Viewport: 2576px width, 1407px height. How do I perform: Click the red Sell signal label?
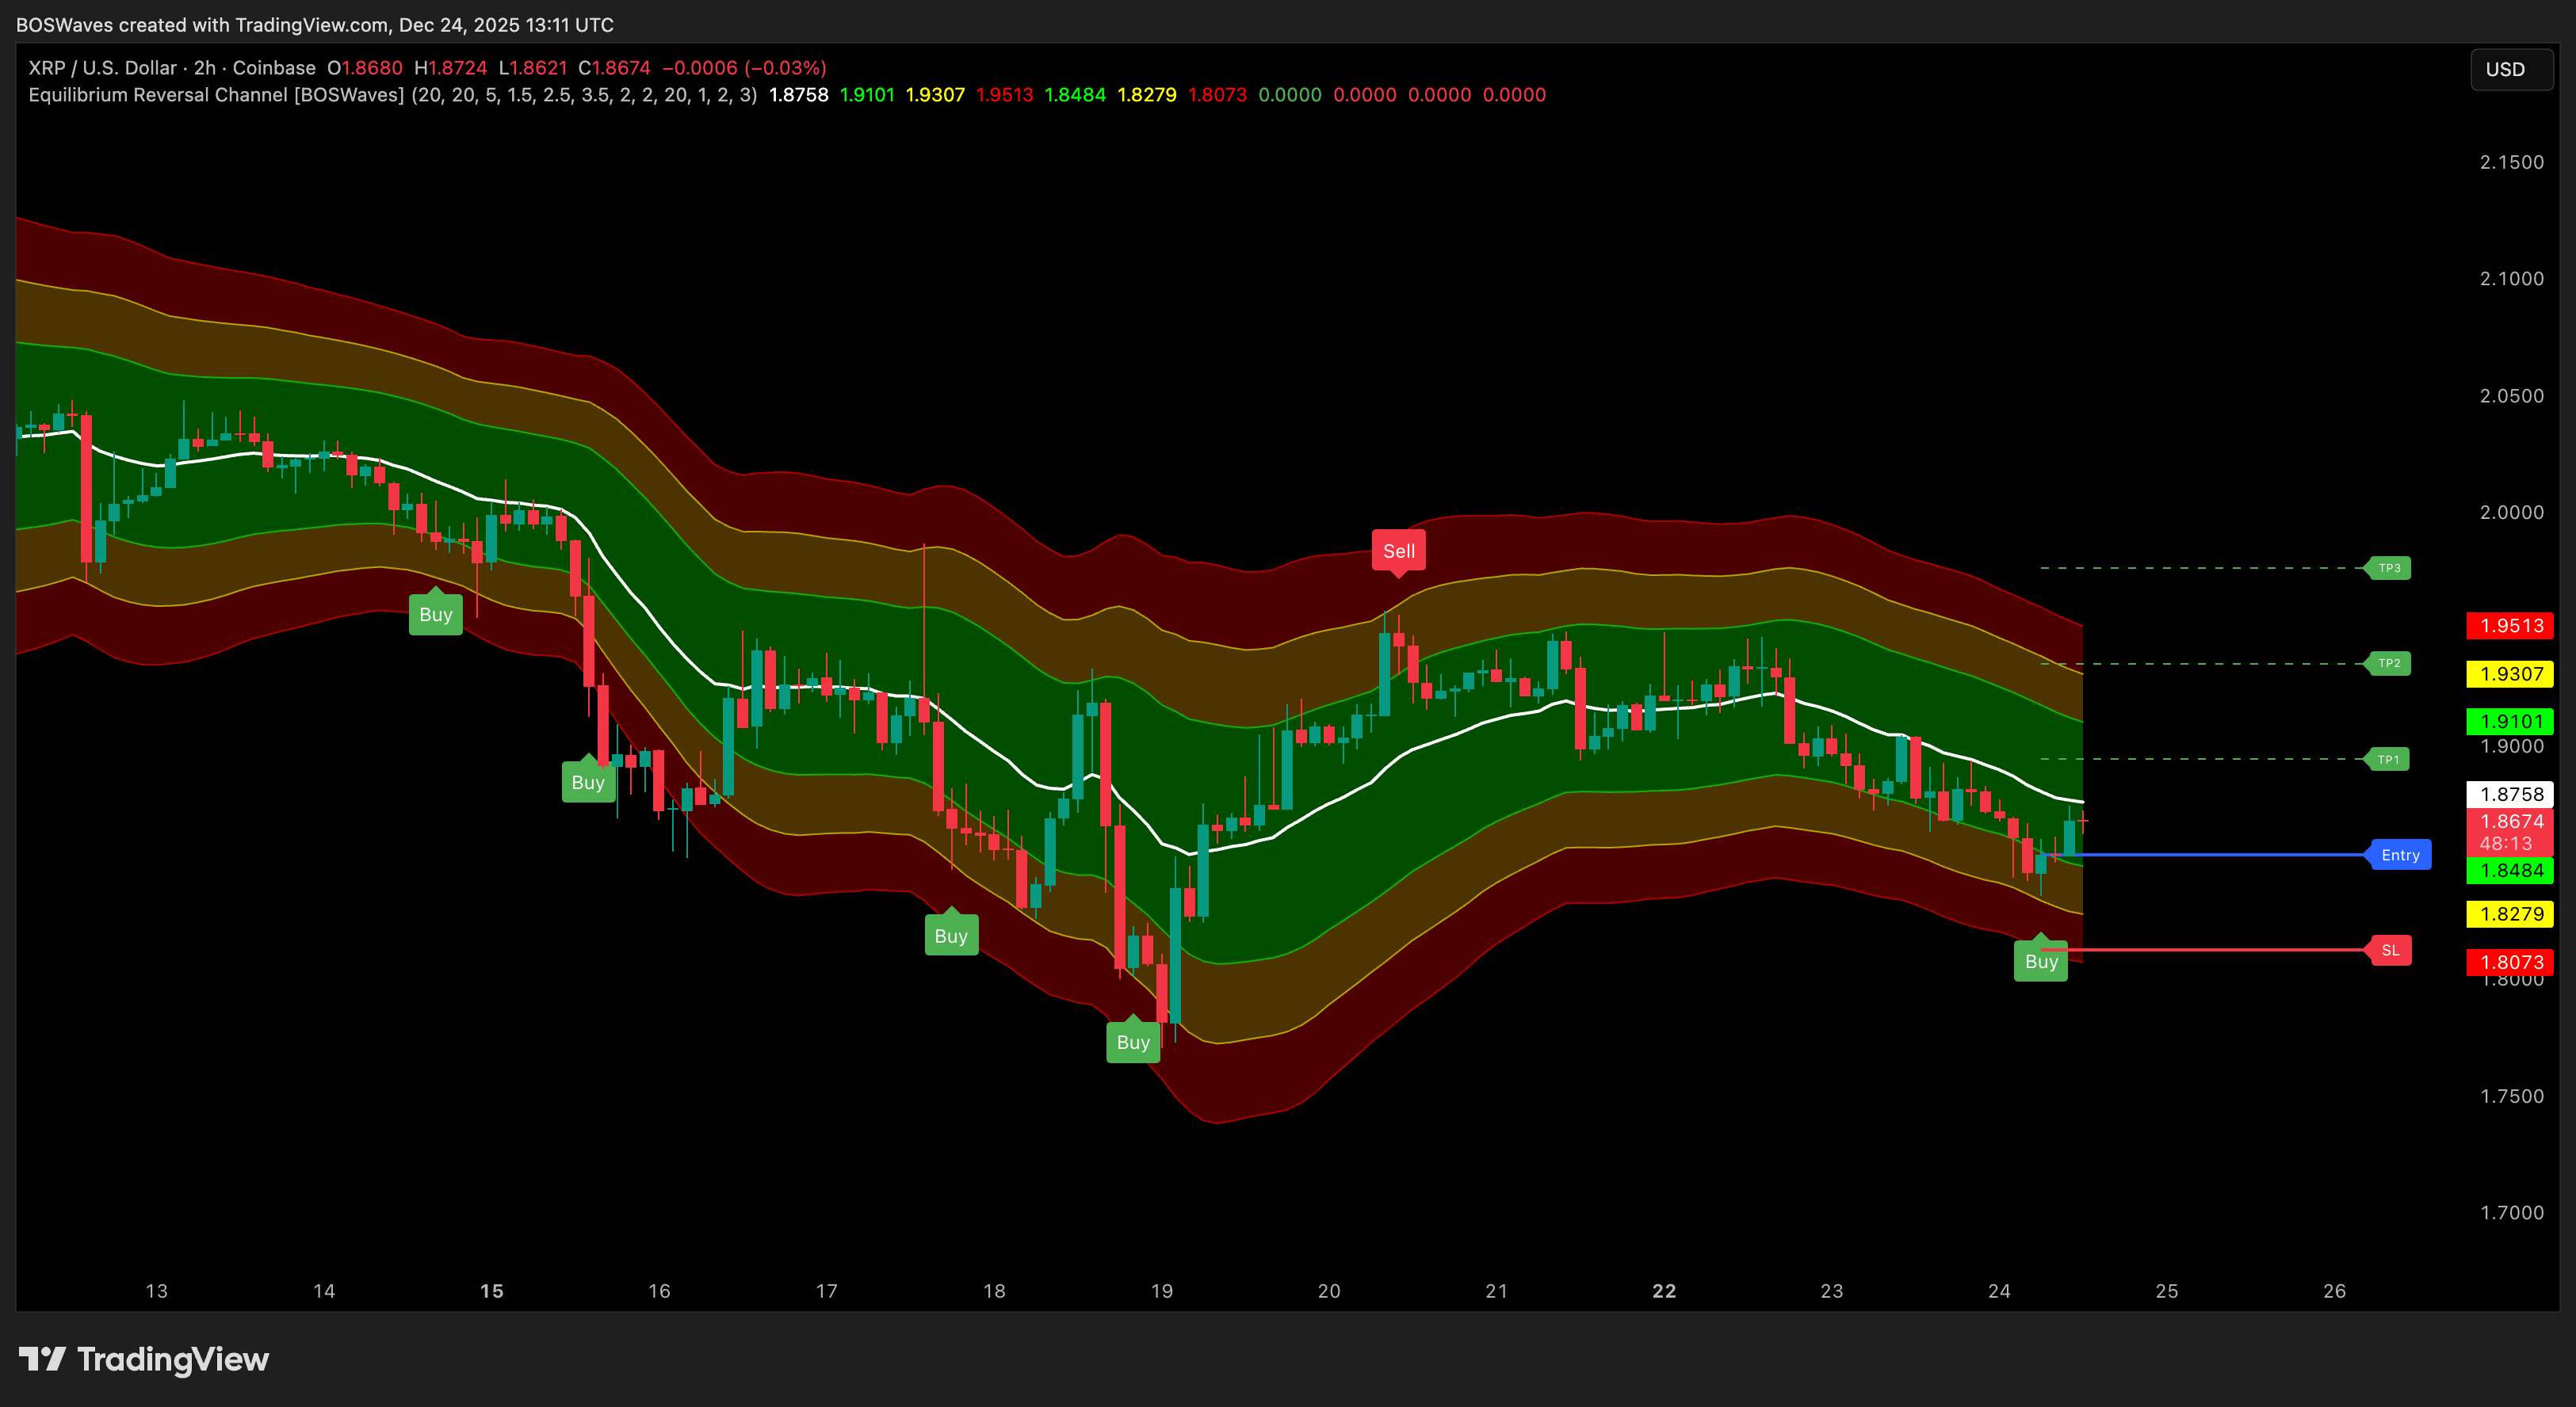click(1398, 551)
